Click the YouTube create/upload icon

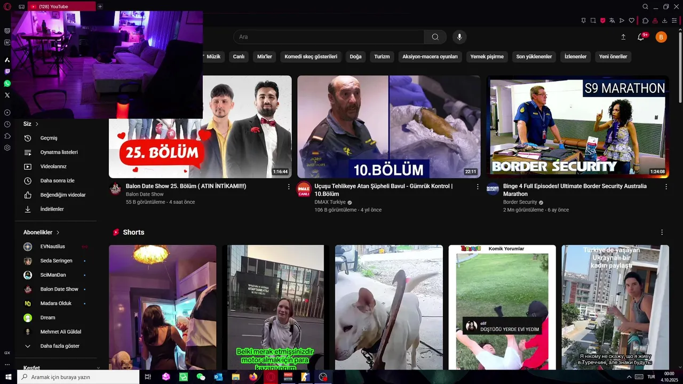623,37
